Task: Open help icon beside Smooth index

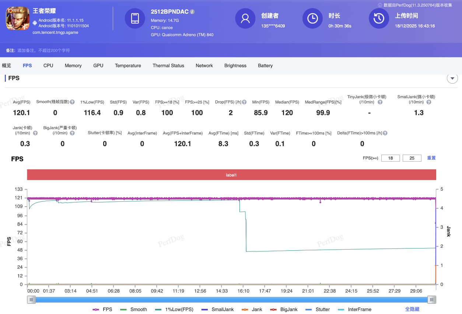Action: [73, 102]
